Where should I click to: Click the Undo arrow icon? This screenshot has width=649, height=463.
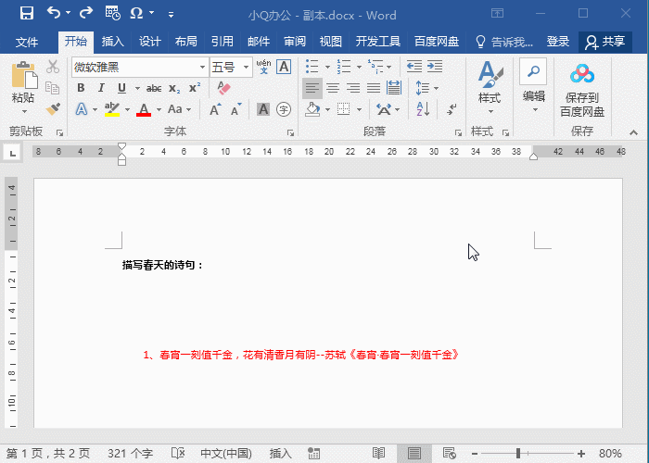coord(54,14)
